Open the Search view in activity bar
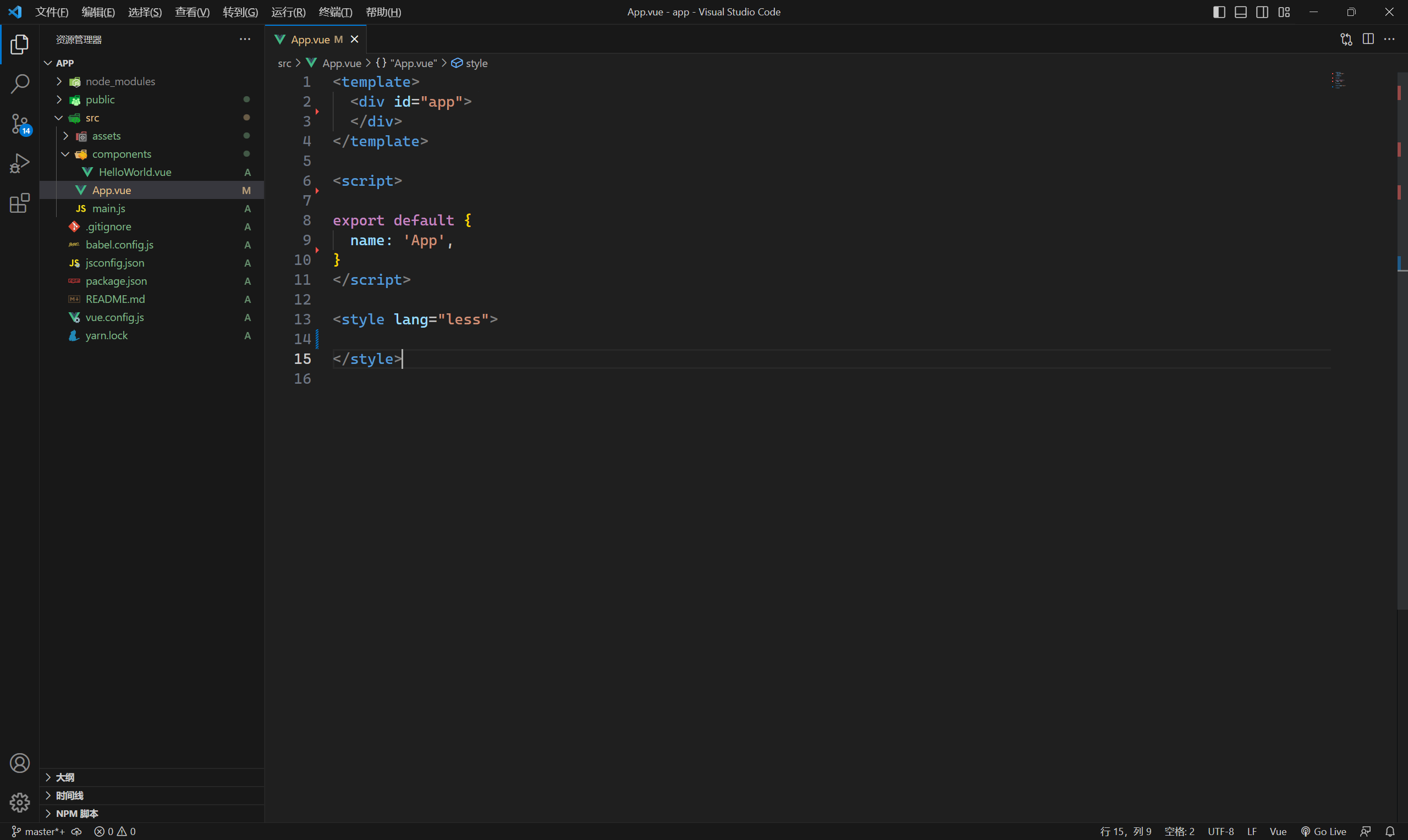This screenshot has height=840, width=1408. 19,84
